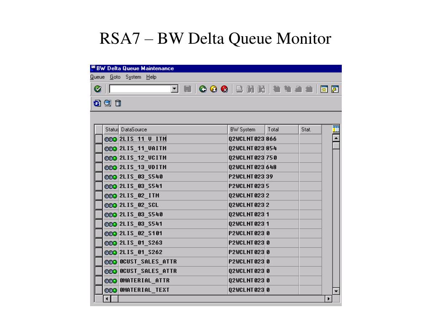Click the select-all corner button of table
The width and height of the screenshot is (431, 323).
(x=98, y=130)
